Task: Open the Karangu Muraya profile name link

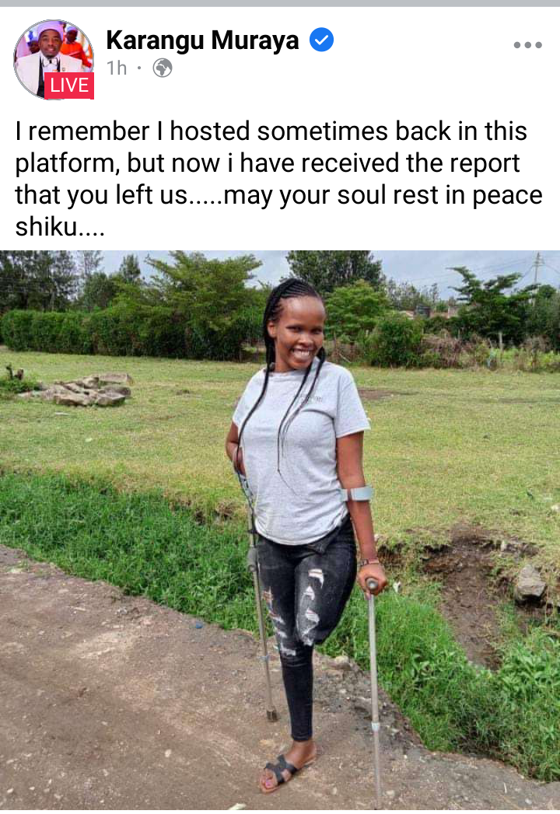Action: pos(202,40)
